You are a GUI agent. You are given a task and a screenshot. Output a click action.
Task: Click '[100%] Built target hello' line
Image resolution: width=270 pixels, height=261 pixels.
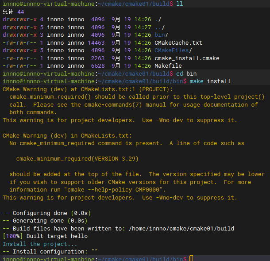(x=45, y=236)
